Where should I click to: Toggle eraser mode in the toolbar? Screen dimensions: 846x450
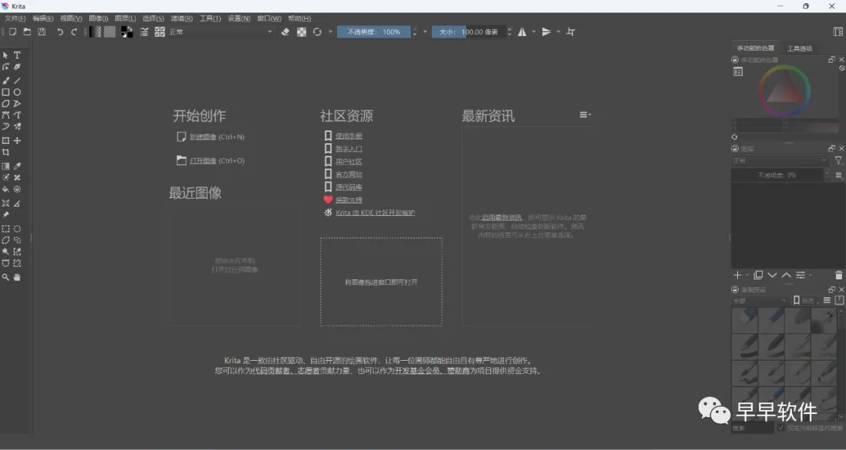(285, 32)
